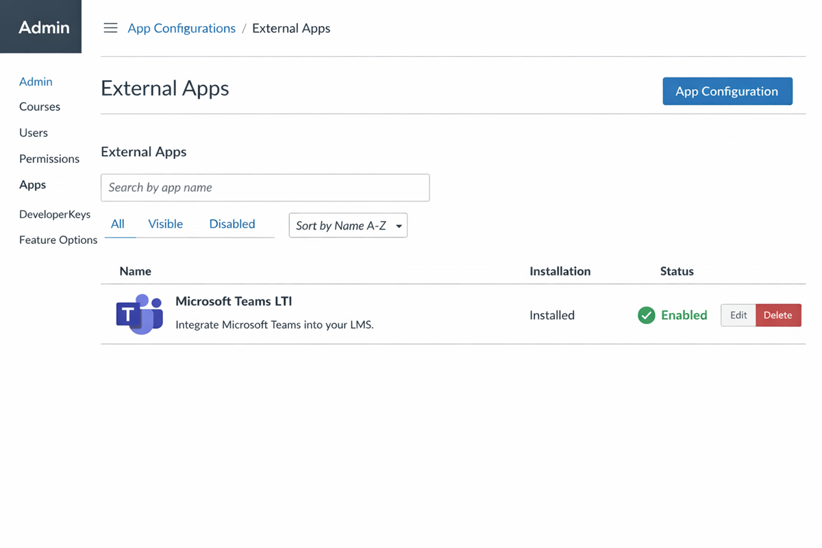This screenshot has width=822, height=548.
Task: Go to Admin in the sidebar
Action: [36, 82]
